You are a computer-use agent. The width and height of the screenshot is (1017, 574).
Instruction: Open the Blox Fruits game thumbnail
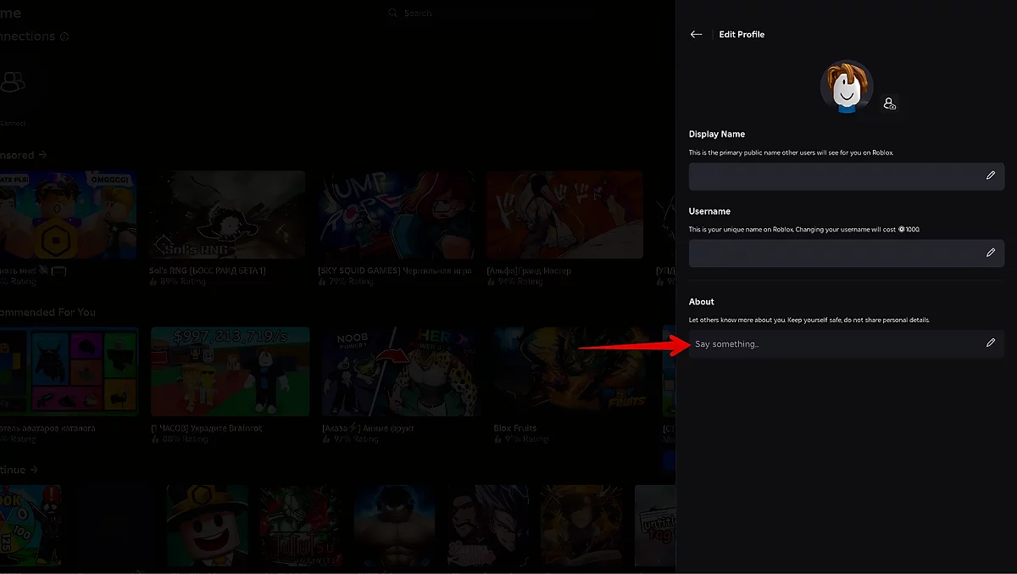point(570,371)
